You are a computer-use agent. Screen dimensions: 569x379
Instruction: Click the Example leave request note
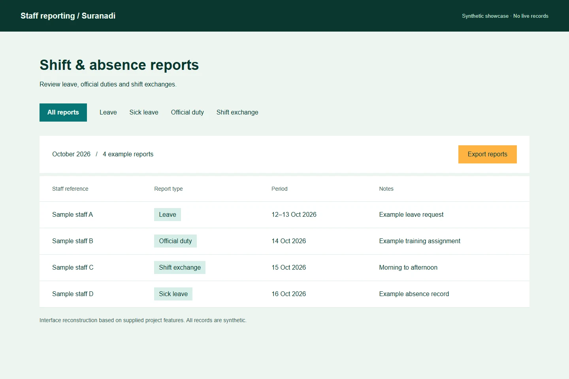tap(411, 215)
